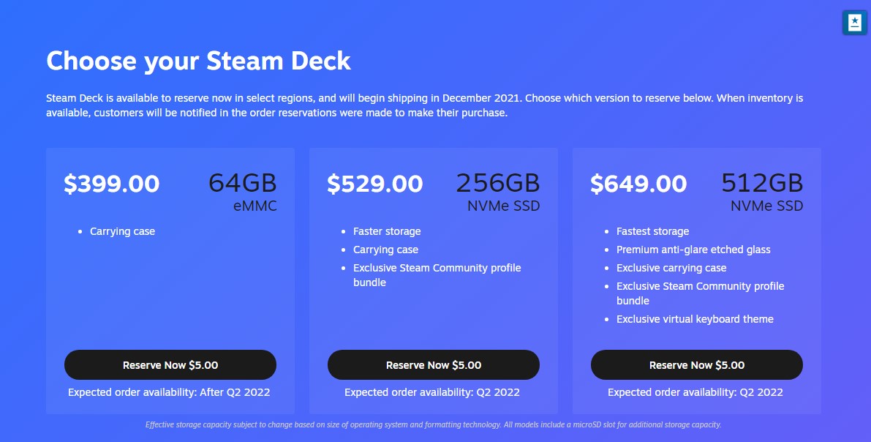Click "Premium anti-glare etched glass" feature

point(693,250)
